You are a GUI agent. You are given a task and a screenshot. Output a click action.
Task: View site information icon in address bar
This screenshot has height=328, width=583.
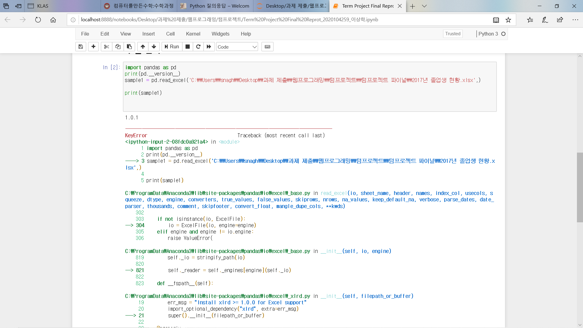73,20
